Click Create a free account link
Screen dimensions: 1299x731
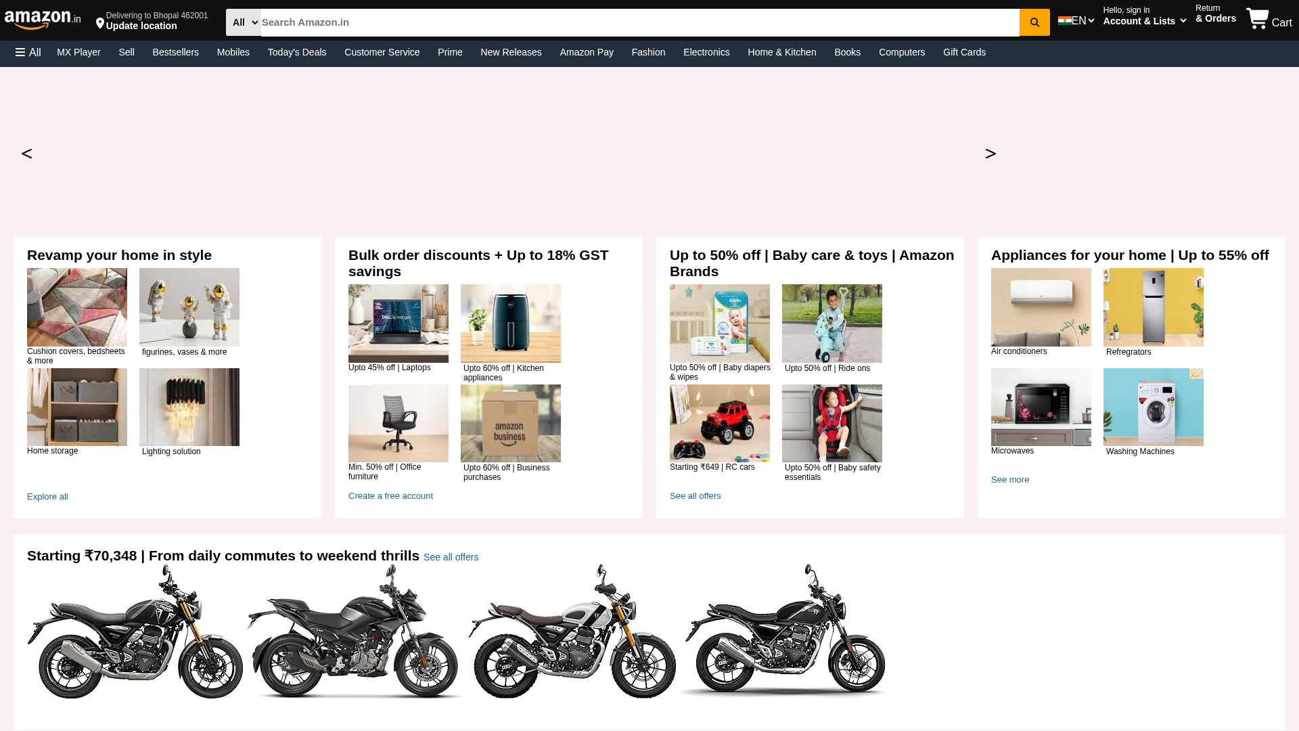pyautogui.click(x=390, y=496)
